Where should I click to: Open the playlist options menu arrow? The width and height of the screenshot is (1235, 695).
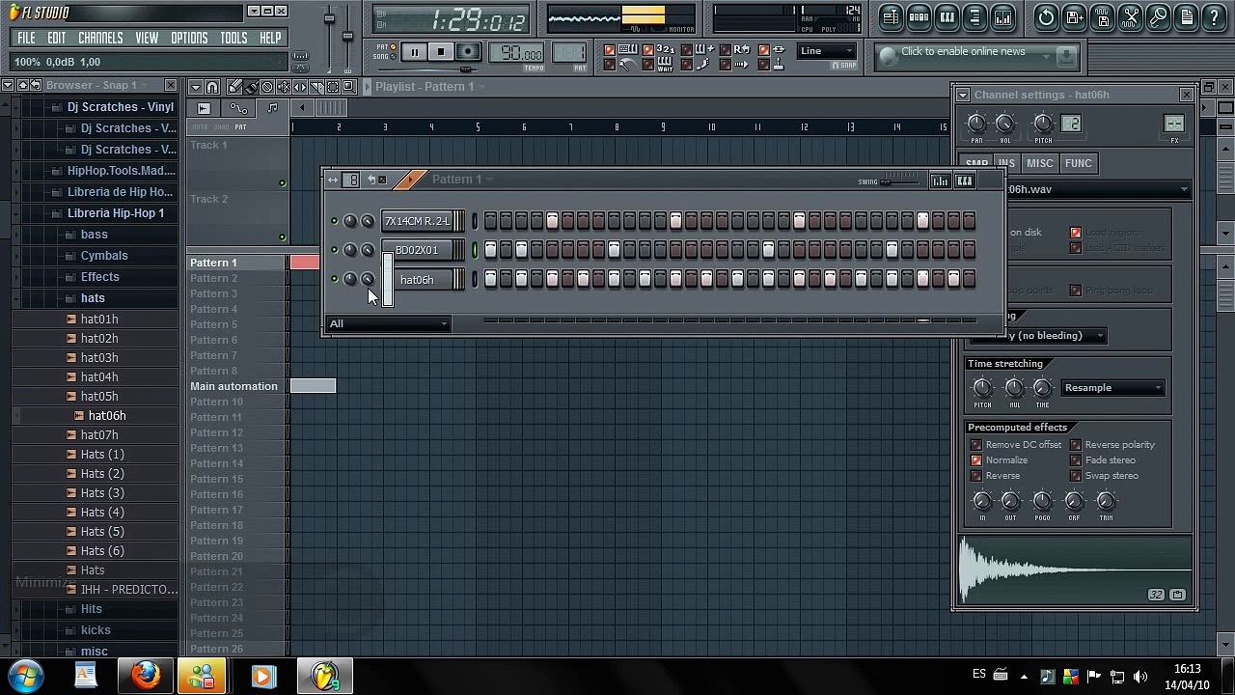[196, 87]
